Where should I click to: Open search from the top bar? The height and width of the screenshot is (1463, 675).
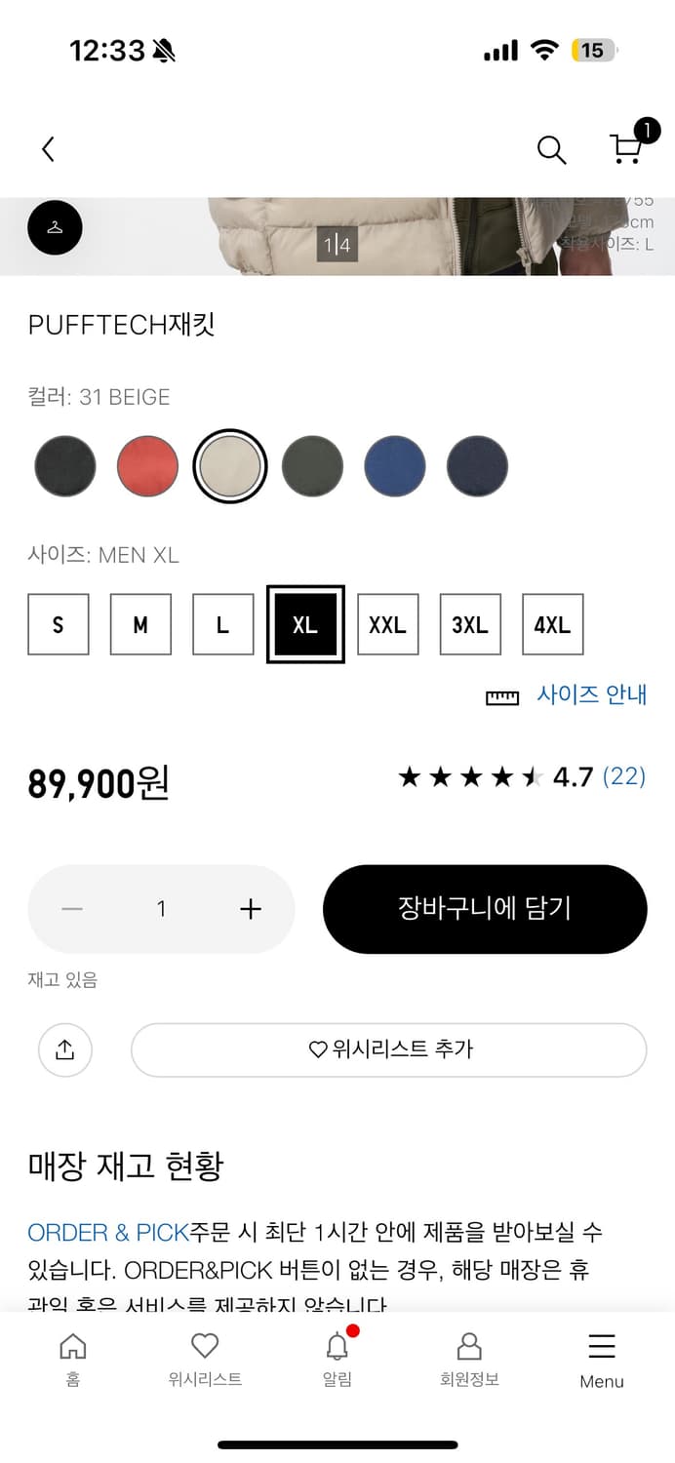[x=551, y=149]
